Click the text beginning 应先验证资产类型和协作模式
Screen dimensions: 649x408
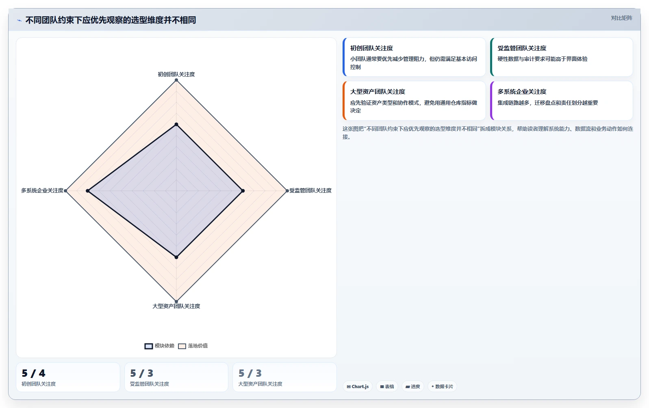point(414,107)
